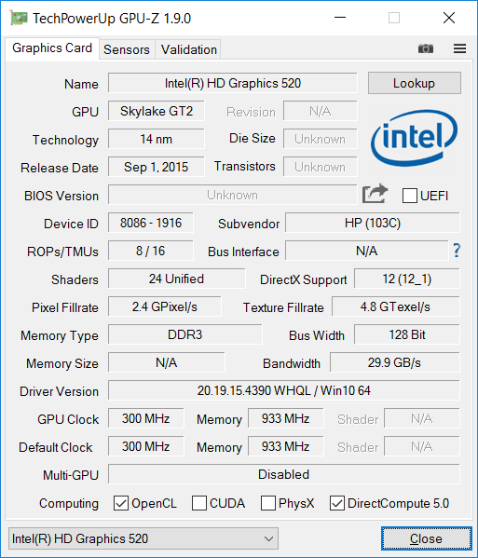Take a screenshot with the camera icon
The width and height of the screenshot is (478, 558).
[425, 48]
